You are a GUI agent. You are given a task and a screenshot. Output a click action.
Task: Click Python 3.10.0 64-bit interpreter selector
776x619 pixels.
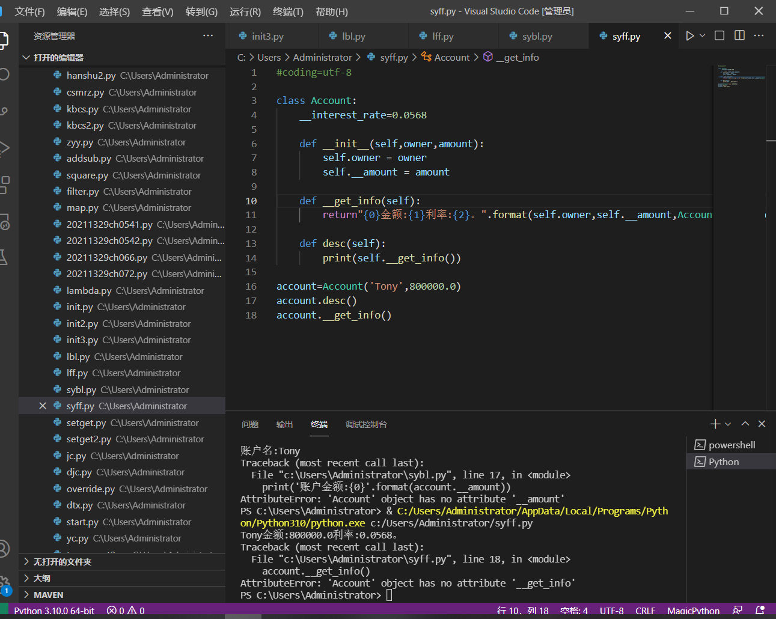click(54, 611)
